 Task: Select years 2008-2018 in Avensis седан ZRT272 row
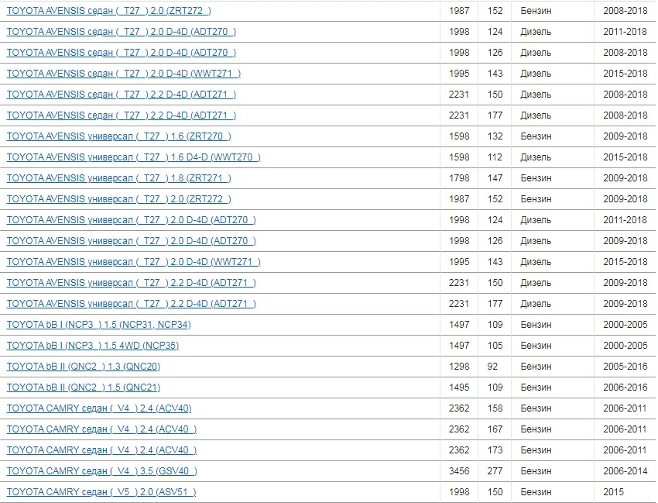625,11
